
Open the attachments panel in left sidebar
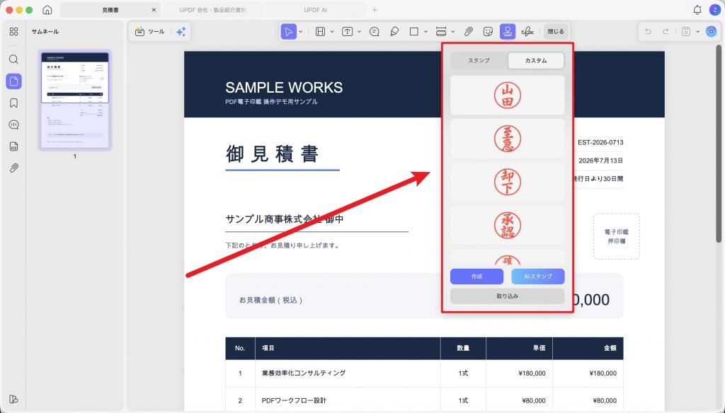pos(14,168)
